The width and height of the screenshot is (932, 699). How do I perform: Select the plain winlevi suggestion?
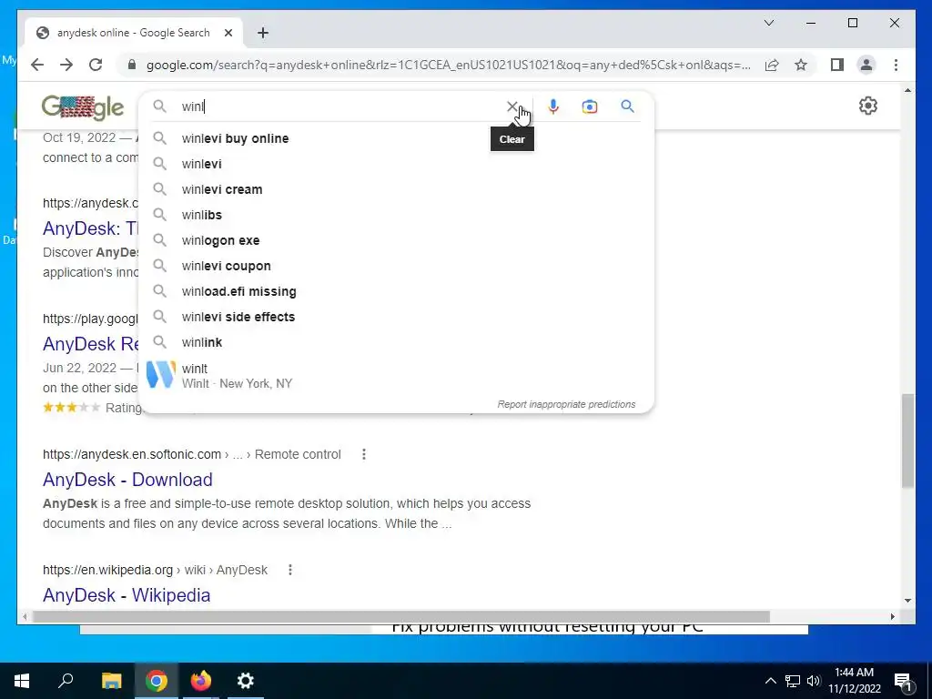[x=397, y=164]
